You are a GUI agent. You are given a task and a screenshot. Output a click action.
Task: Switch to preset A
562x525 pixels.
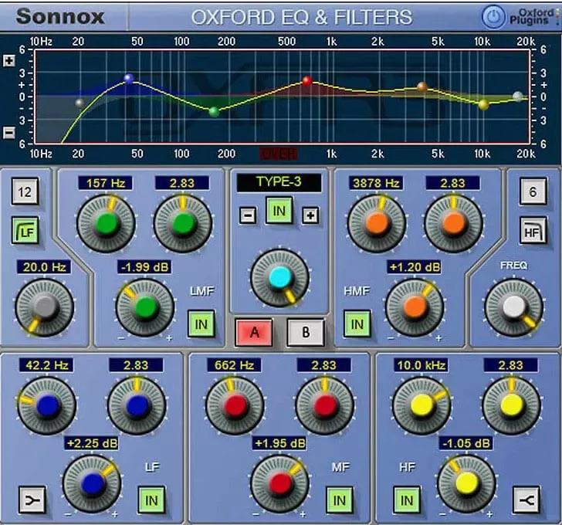[x=253, y=333]
